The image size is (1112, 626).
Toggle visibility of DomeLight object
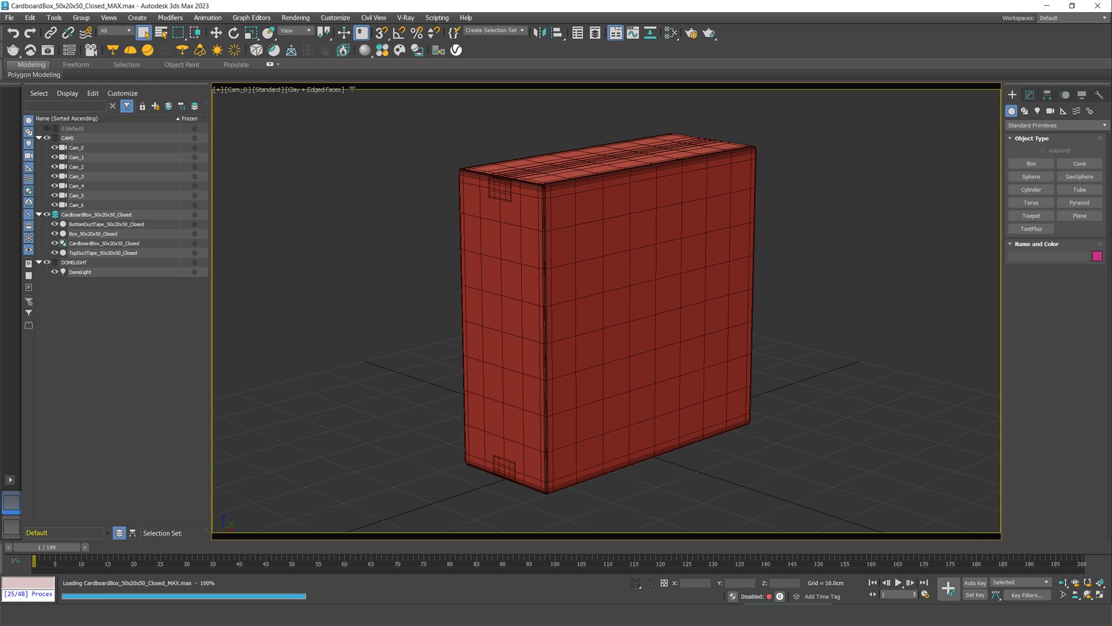tap(54, 272)
